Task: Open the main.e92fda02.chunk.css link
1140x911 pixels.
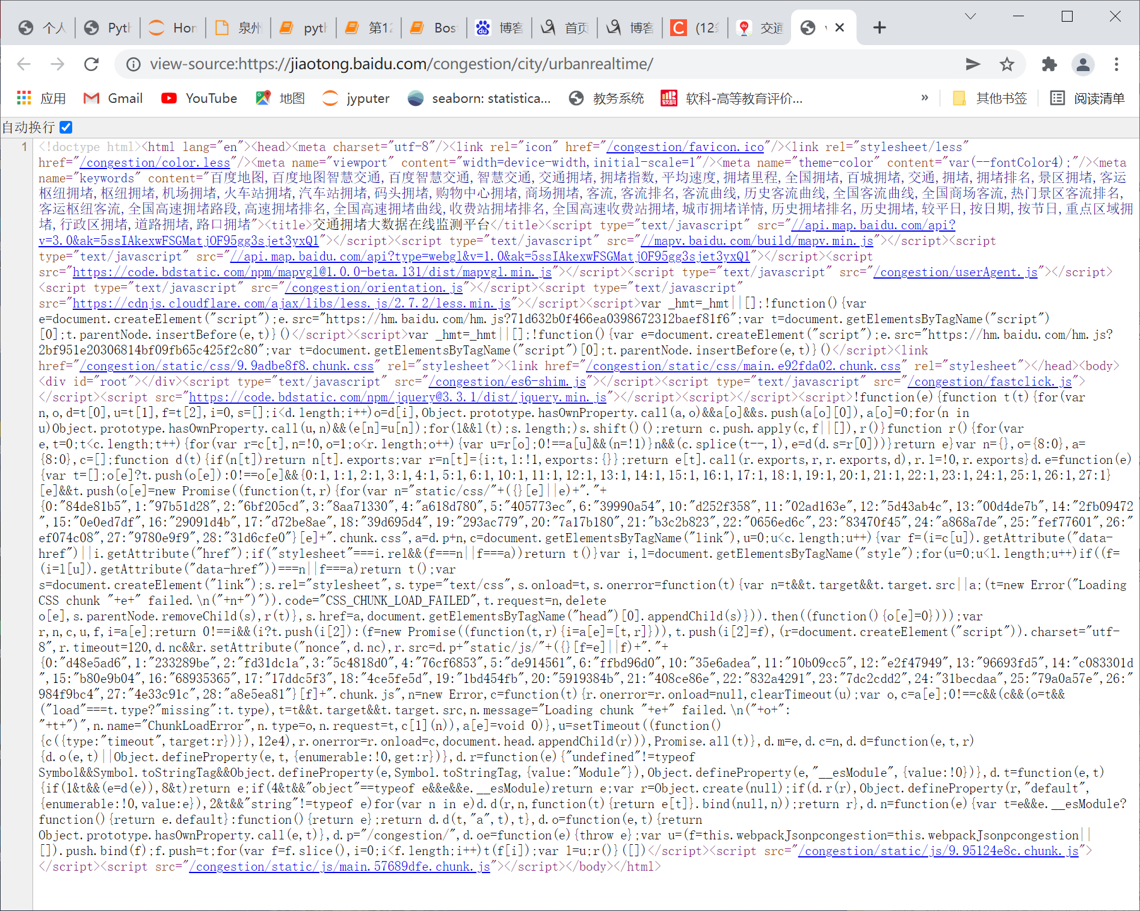Action: tap(744, 366)
